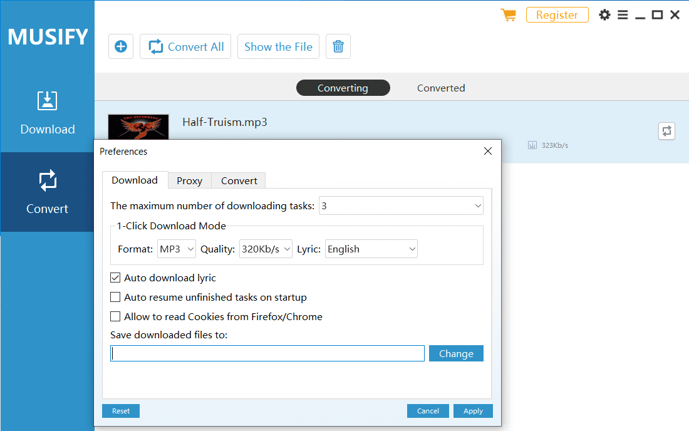
Task: Open the Lyric language dropdown
Action: 371,249
